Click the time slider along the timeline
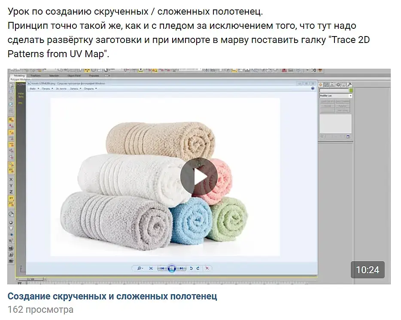401x320 pixels. pyautogui.click(x=31, y=279)
